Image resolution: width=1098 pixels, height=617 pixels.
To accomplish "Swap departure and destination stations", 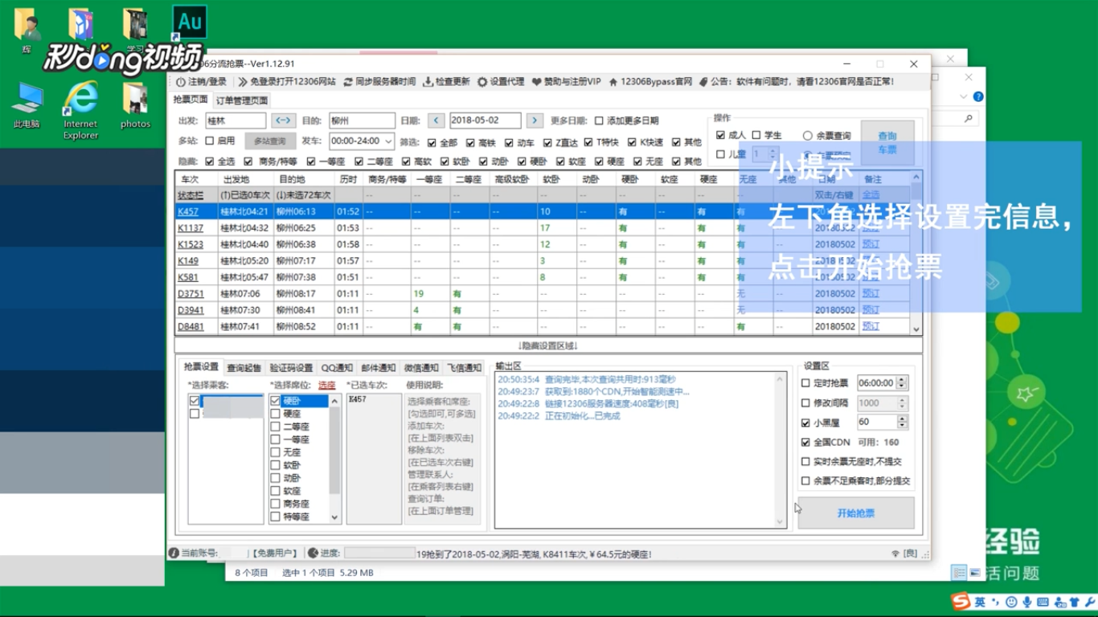I will tap(283, 121).
